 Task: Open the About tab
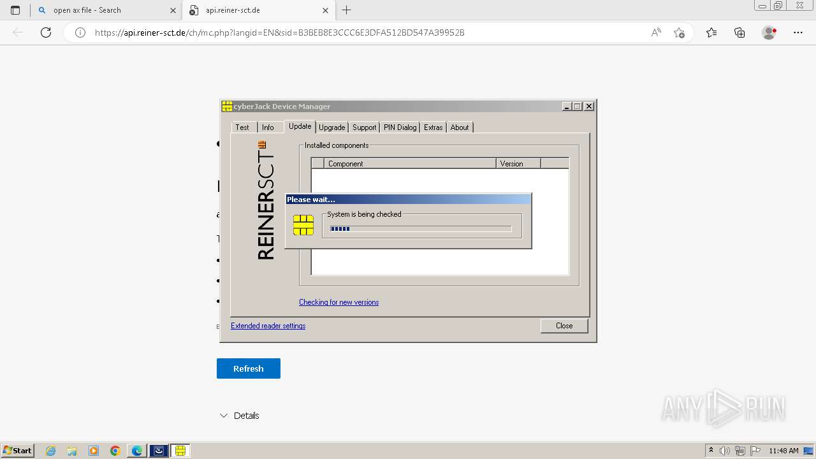(x=459, y=127)
